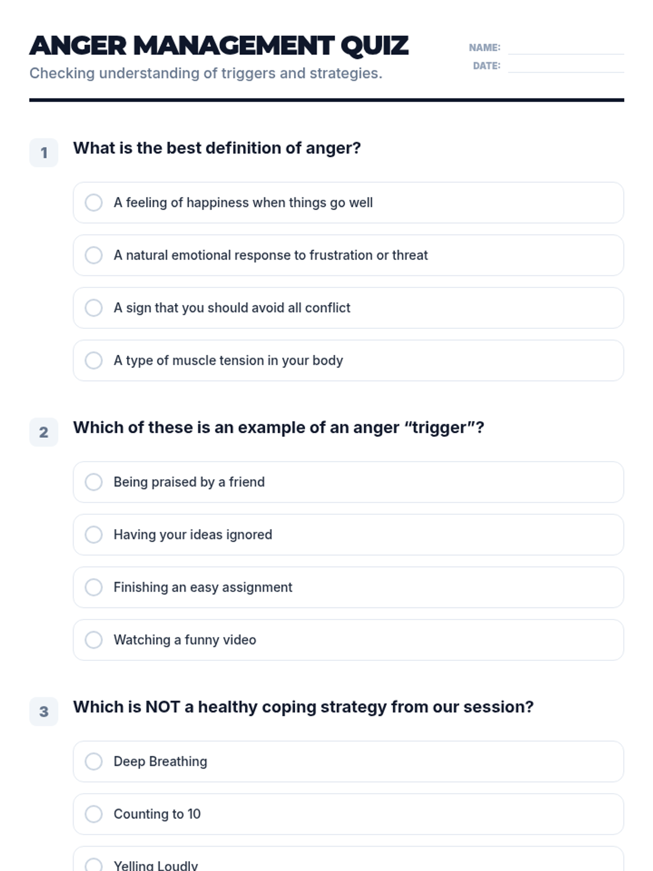Click question number 3 badge

[44, 711]
